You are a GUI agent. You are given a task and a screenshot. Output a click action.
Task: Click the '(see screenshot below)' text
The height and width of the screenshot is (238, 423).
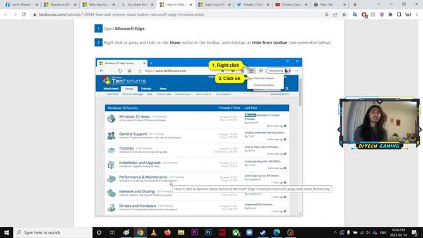click(x=310, y=42)
